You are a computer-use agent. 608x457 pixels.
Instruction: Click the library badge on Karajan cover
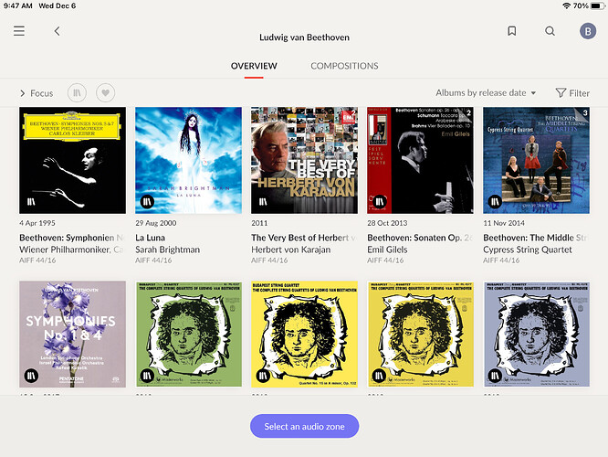tap(263, 201)
